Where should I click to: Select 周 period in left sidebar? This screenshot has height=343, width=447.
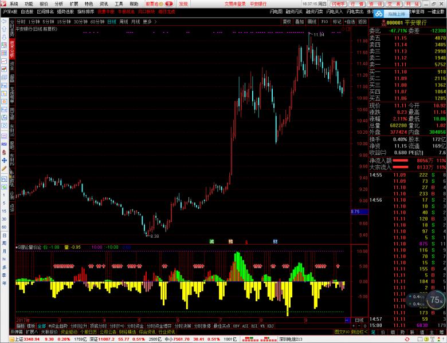click(4, 244)
